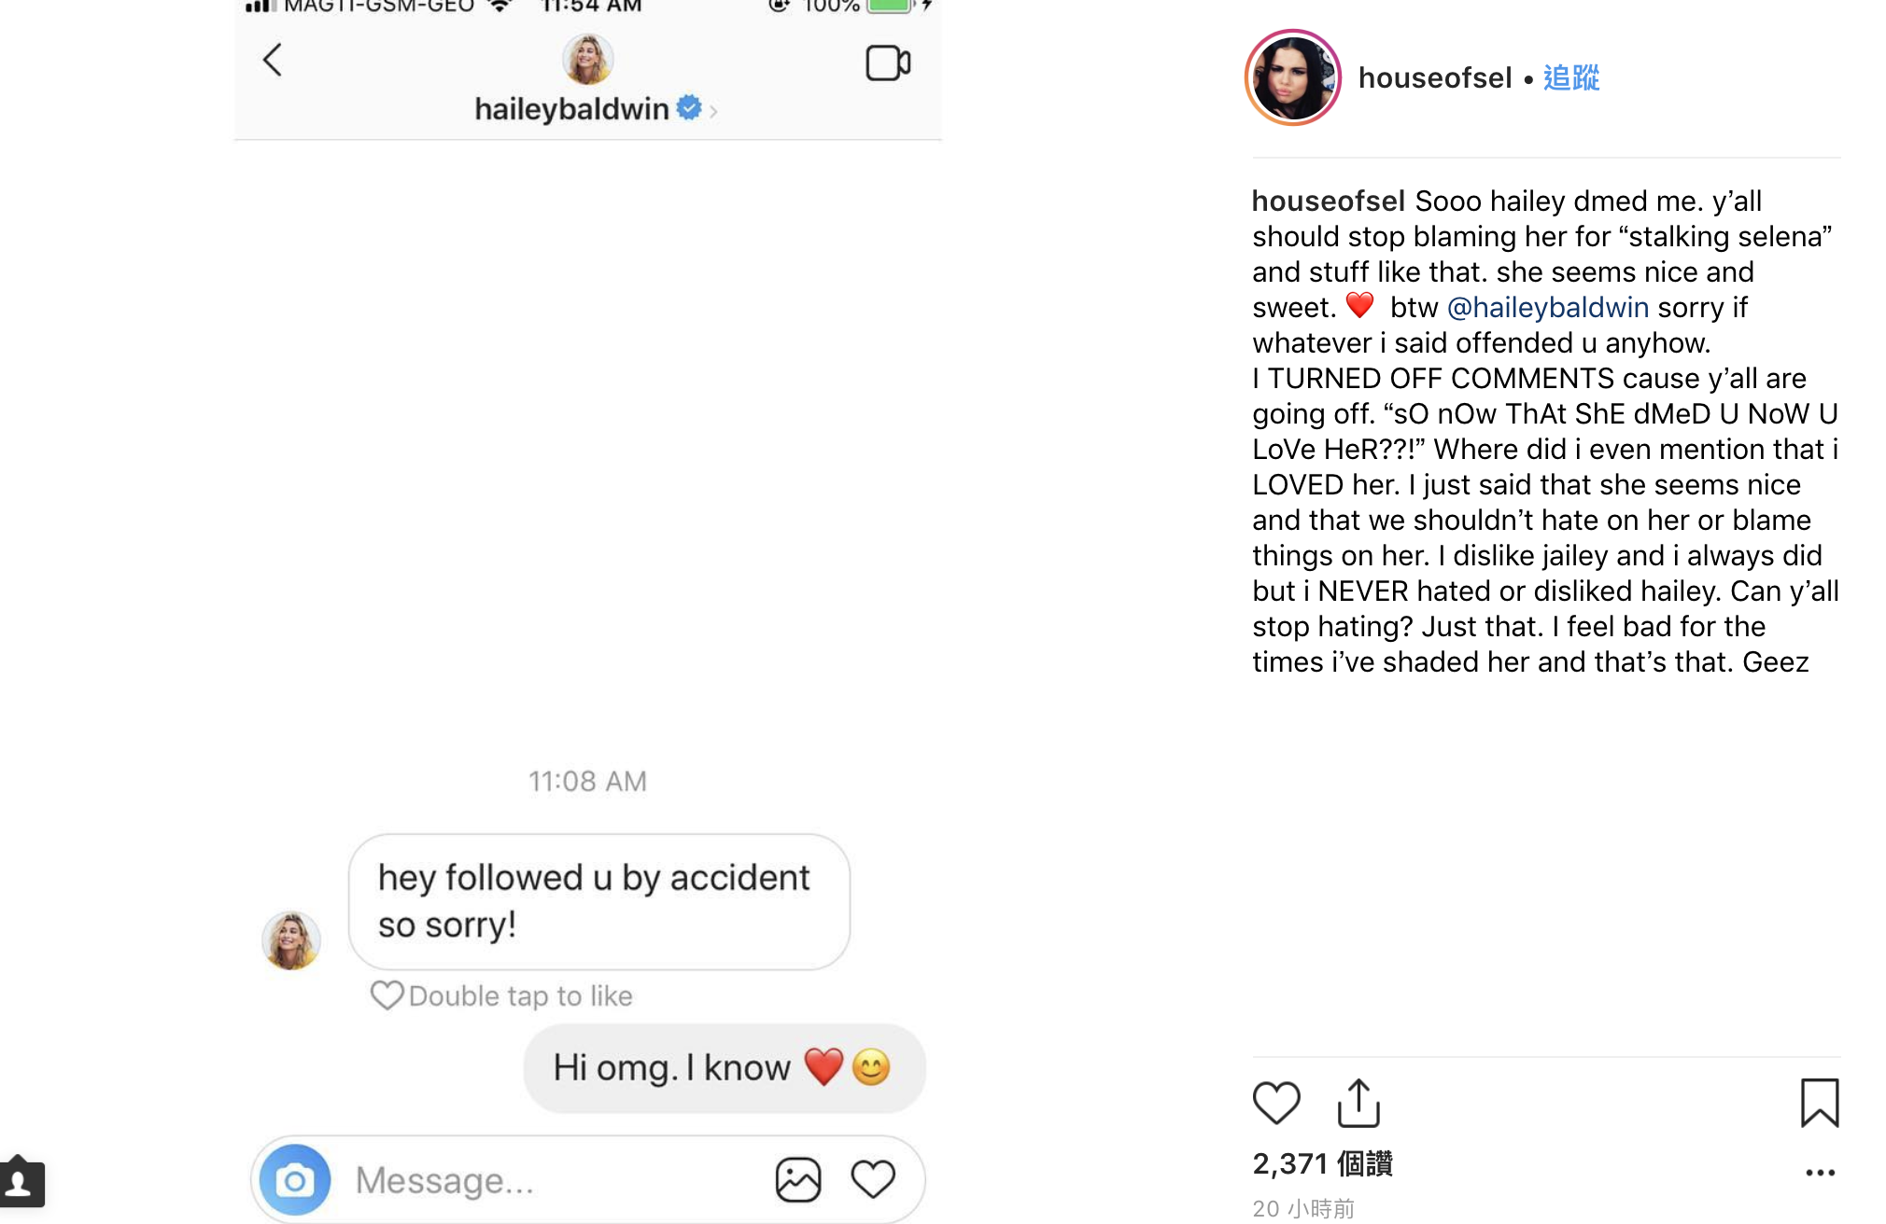Tap the back arrow in chat header

point(273,61)
